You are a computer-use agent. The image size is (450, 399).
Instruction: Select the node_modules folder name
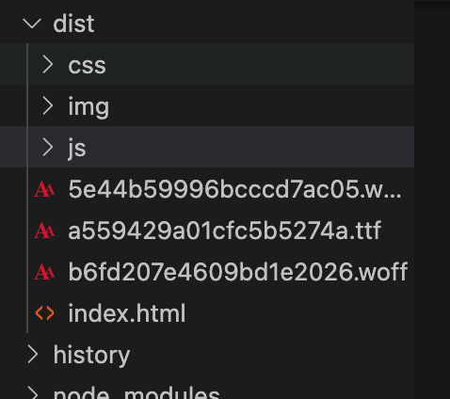point(137,394)
